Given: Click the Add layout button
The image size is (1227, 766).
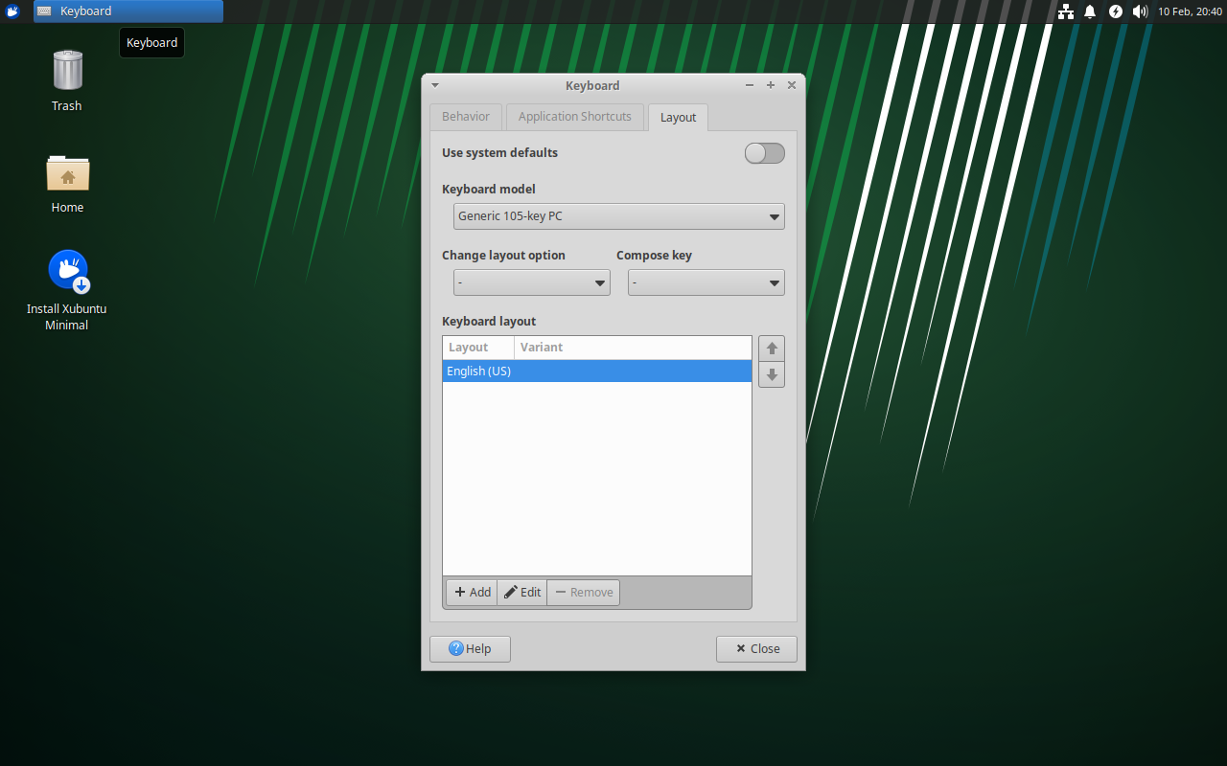Looking at the screenshot, I should 472,593.
